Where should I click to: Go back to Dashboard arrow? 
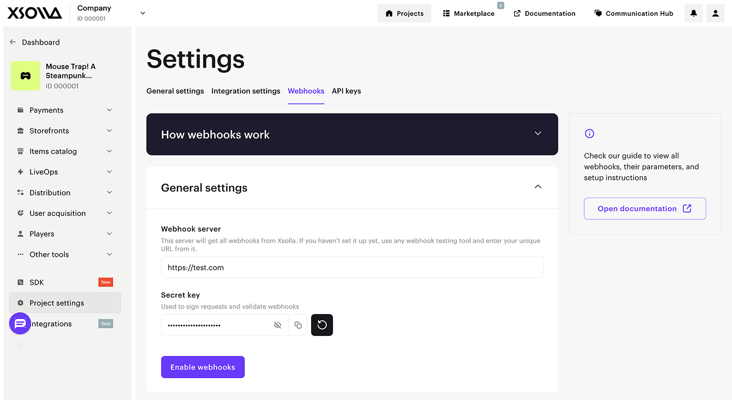pos(13,42)
